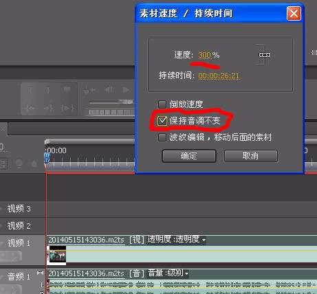
Task: Click the display style button under 视频 1
Action: point(11,256)
